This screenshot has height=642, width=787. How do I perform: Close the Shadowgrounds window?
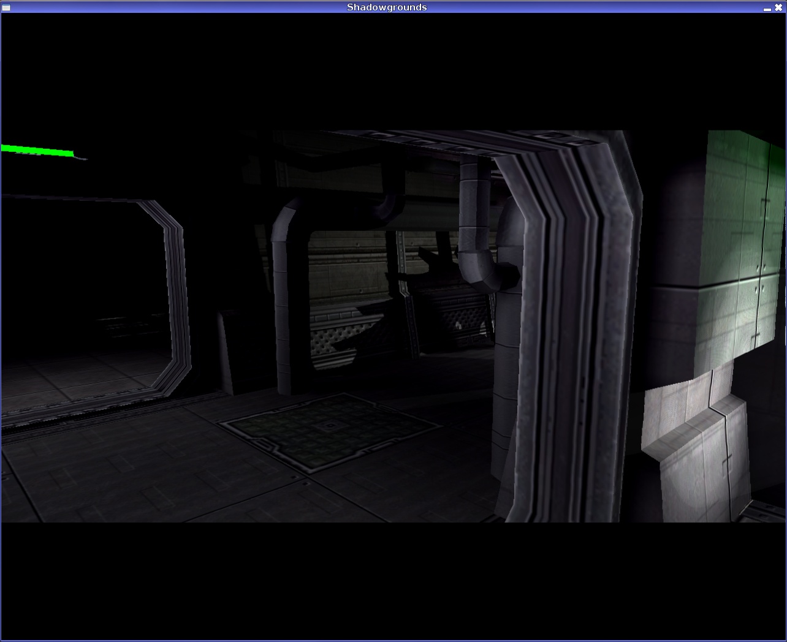click(778, 8)
